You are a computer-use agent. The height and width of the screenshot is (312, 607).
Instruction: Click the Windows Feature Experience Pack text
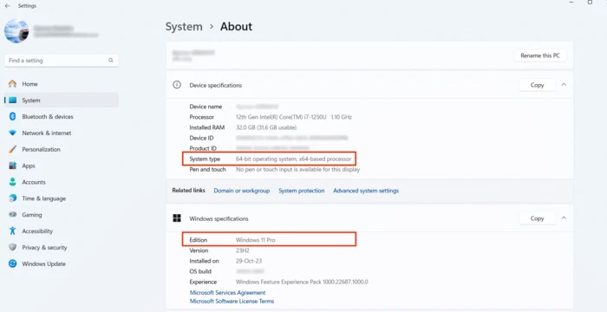coord(302,283)
